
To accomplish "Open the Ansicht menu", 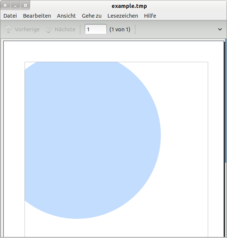I will (x=66, y=16).
